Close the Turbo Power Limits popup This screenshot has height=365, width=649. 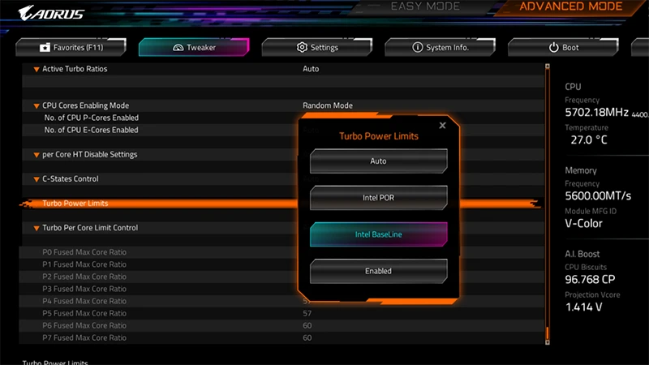tap(442, 126)
